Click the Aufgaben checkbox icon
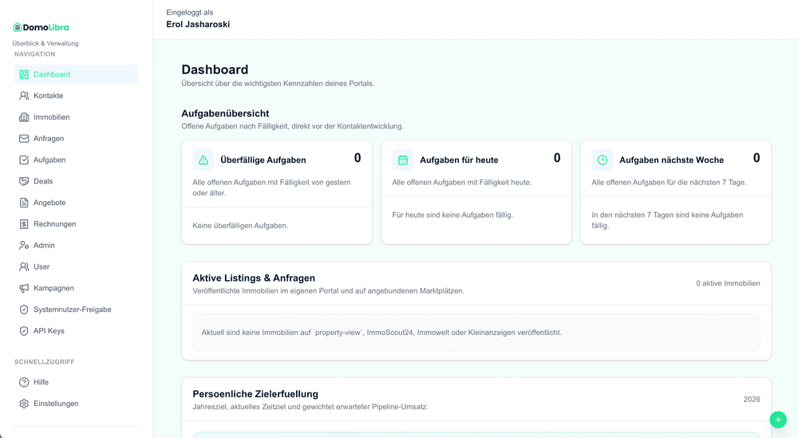This screenshot has width=798, height=438. [x=24, y=160]
